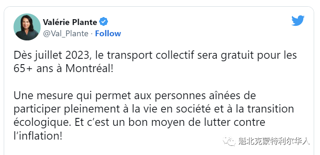The width and height of the screenshot is (320, 155).
Task: Click the middle dot separator before Follow
Action: 92,34
